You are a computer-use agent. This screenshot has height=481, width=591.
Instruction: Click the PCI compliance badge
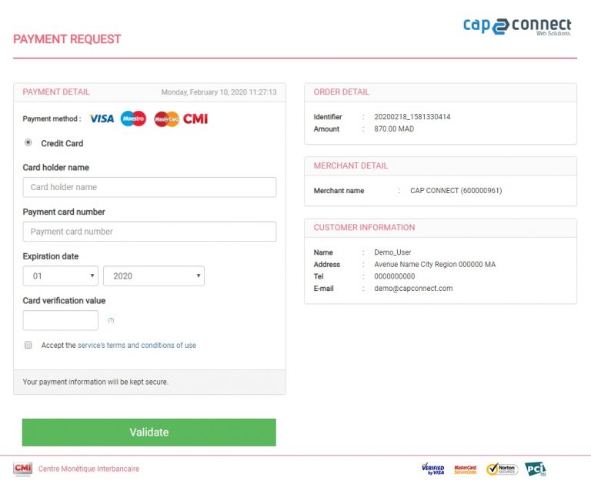click(x=536, y=469)
